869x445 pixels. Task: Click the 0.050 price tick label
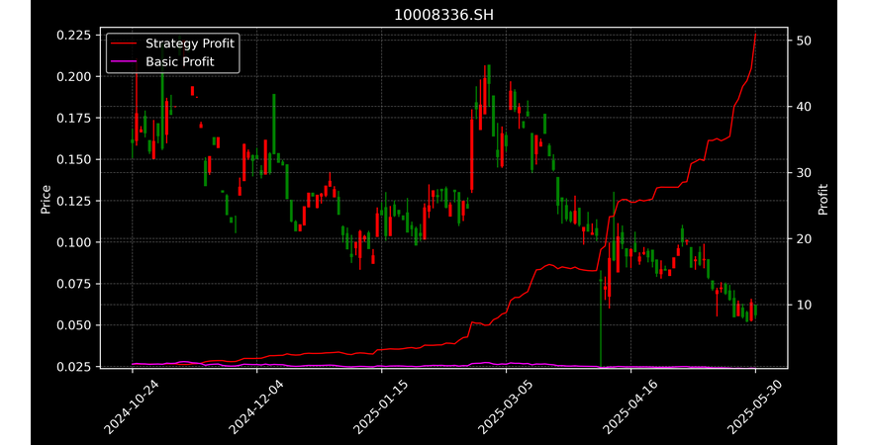click(x=73, y=325)
